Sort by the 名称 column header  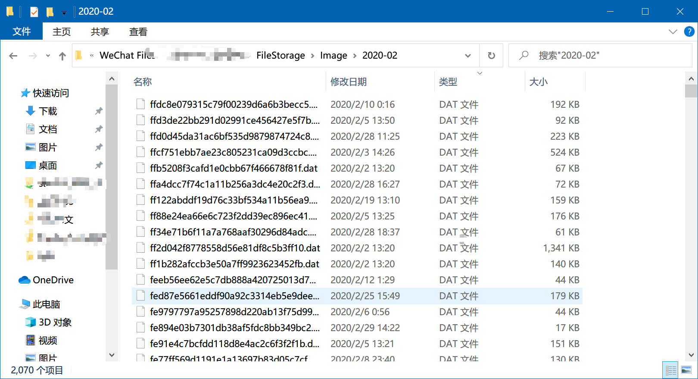[229, 82]
